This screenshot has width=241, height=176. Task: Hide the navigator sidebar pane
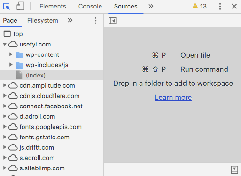click(x=112, y=21)
